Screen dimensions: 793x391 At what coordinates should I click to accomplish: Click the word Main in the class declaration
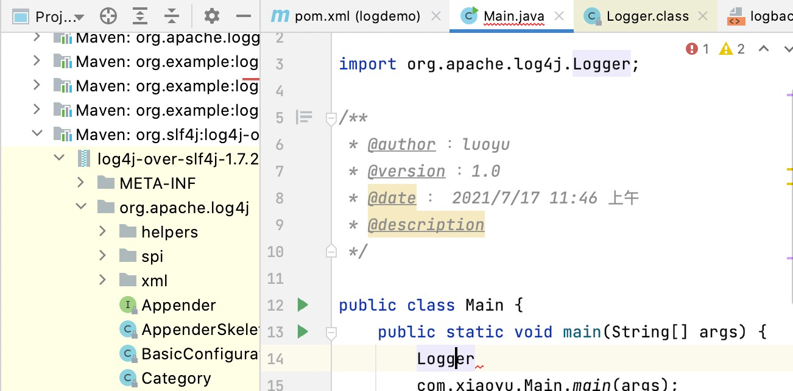pyautogui.click(x=485, y=305)
